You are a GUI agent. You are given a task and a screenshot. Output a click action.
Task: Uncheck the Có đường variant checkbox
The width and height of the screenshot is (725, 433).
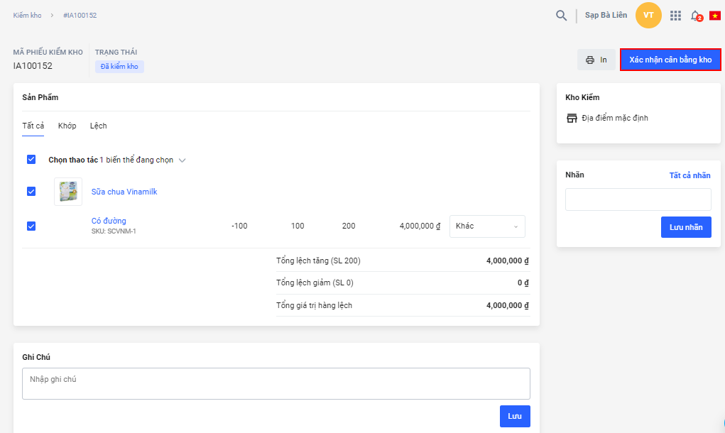point(31,226)
